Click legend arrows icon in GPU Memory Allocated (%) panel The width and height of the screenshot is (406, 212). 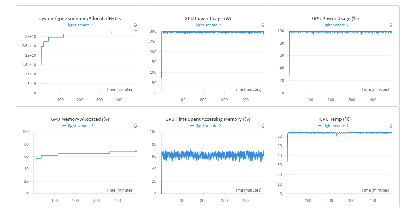point(135,126)
